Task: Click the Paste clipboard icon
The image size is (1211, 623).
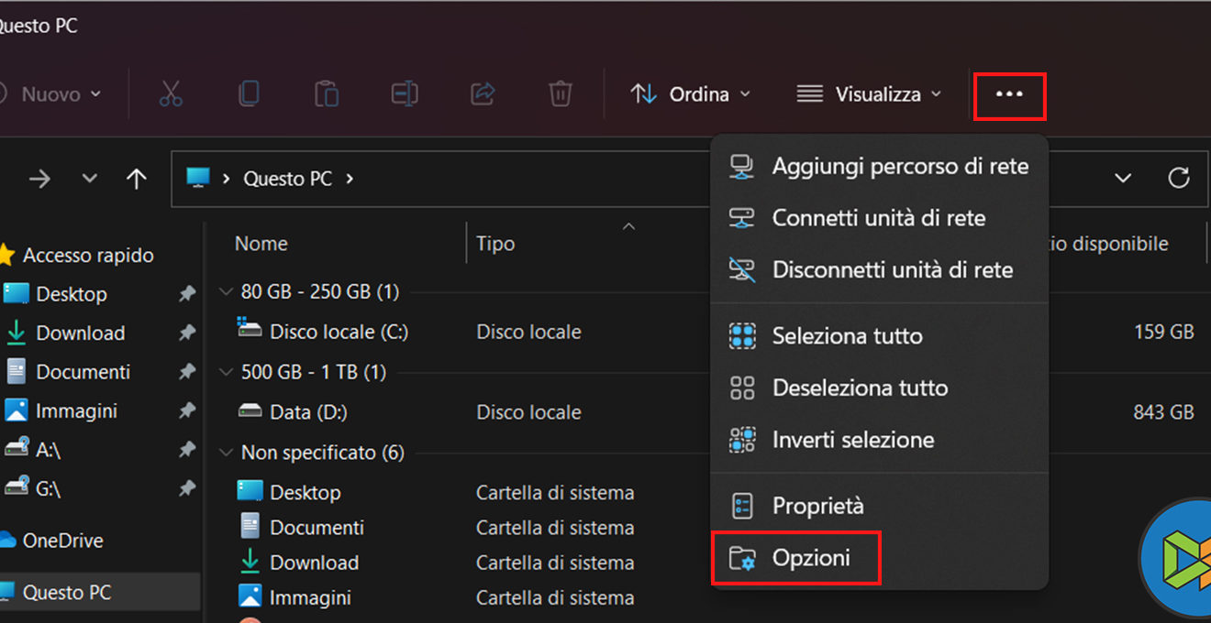Action: [327, 93]
